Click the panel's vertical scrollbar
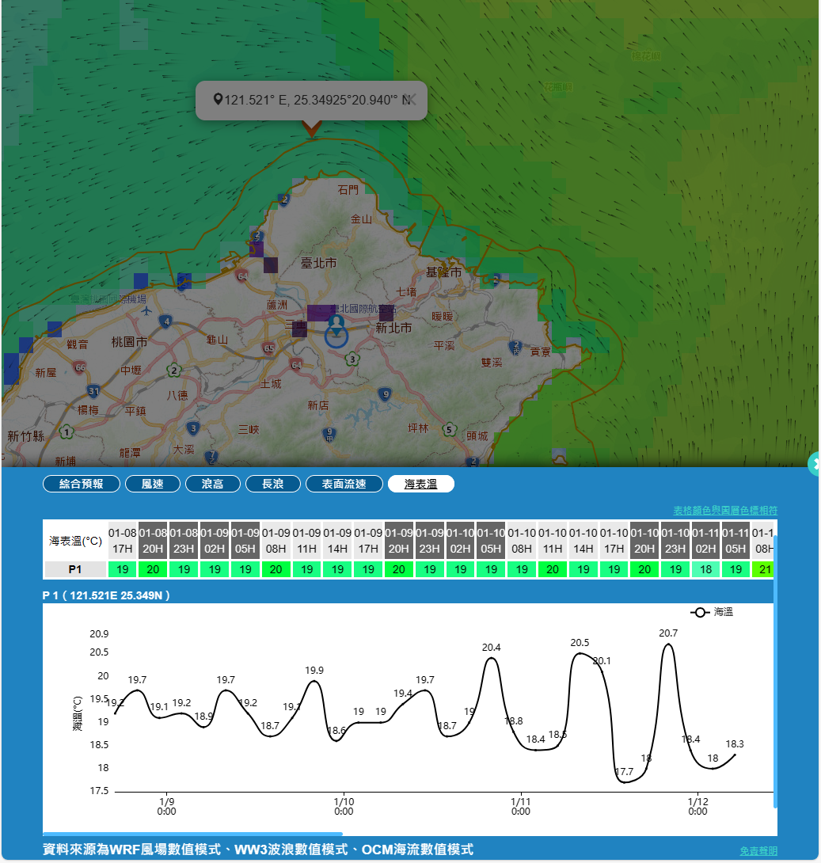 click(x=775, y=673)
